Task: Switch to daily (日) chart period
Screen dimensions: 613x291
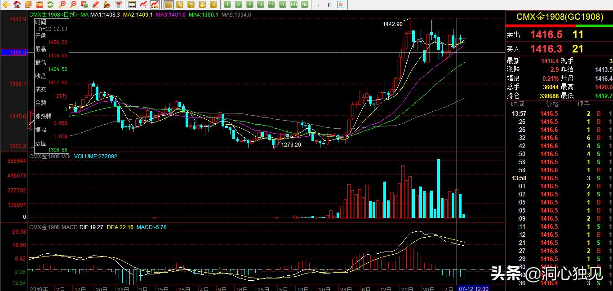Action: (168, 5)
